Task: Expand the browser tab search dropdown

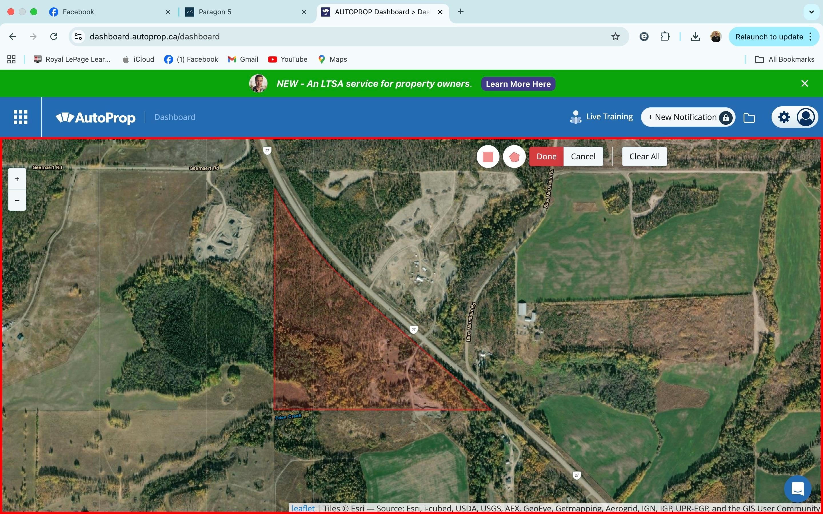Action: pyautogui.click(x=811, y=12)
